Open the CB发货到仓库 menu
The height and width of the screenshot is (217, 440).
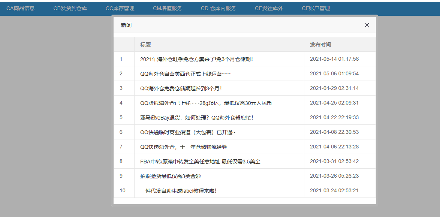coord(70,8)
